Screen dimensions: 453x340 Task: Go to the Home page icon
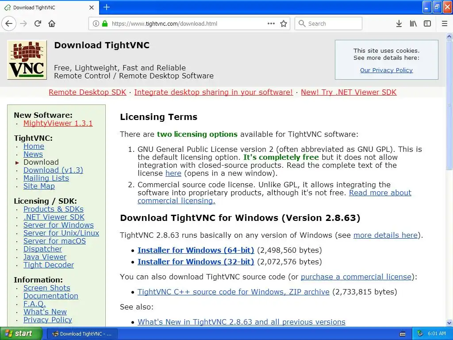click(52, 23)
